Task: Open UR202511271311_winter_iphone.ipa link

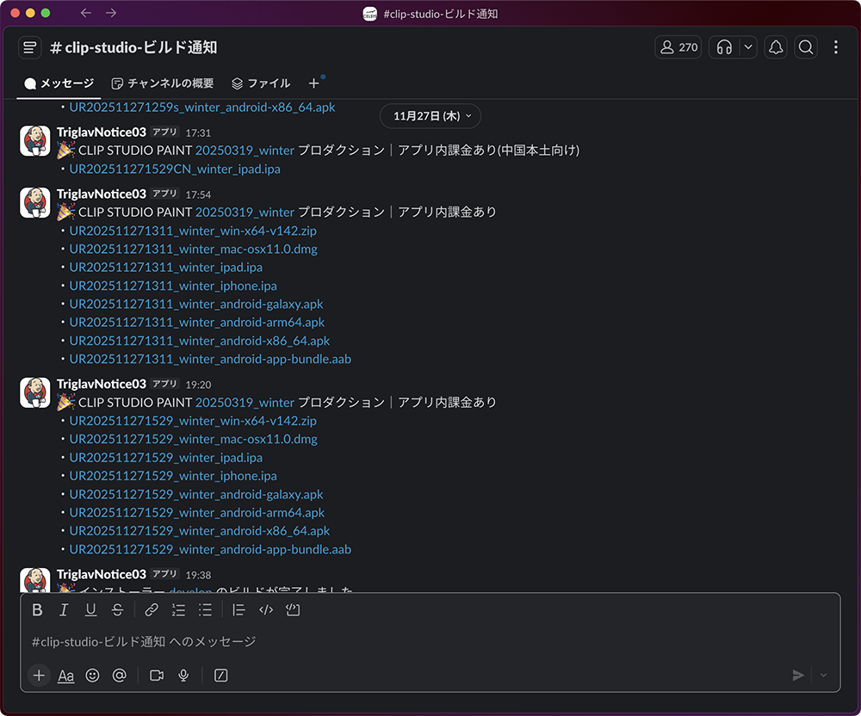Action: (x=173, y=286)
